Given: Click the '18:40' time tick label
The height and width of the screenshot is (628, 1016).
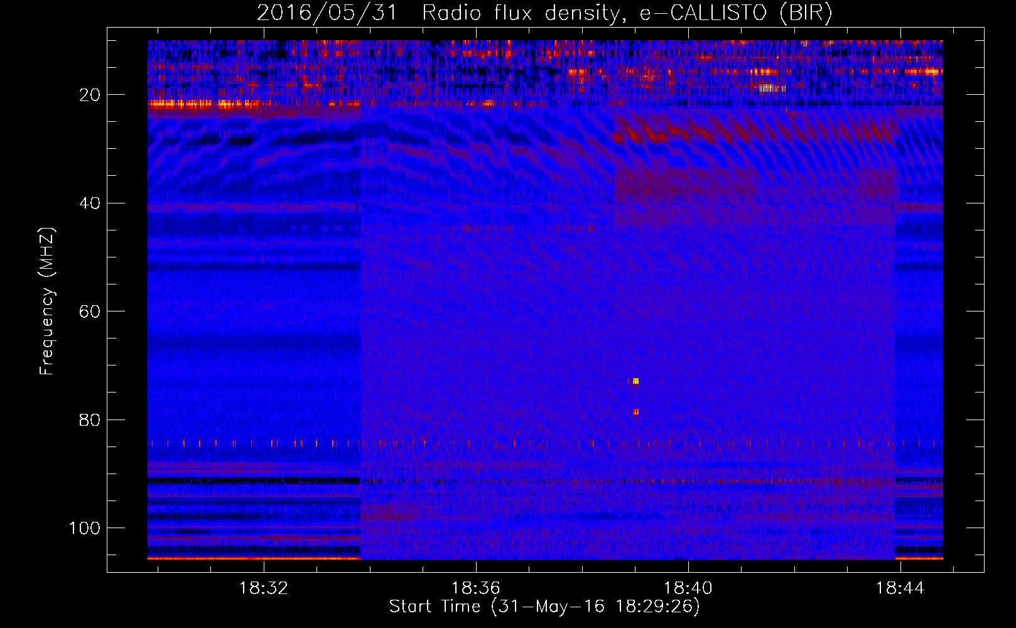Looking at the screenshot, I should point(688,588).
